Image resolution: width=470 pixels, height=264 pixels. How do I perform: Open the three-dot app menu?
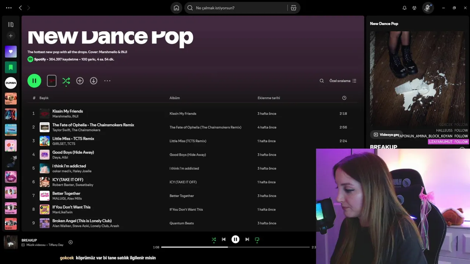click(x=9, y=8)
